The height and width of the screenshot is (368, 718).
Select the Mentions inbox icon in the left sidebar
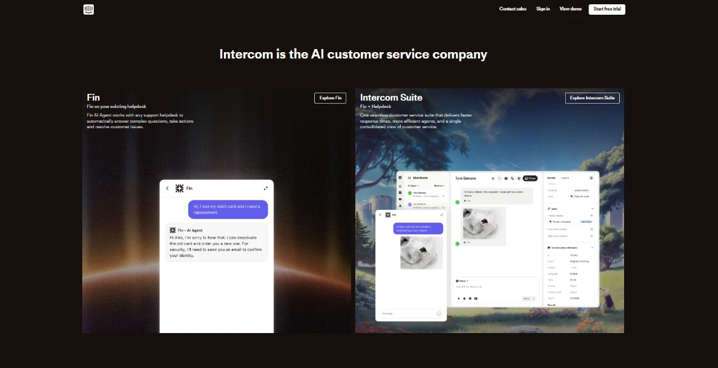(x=409, y=178)
